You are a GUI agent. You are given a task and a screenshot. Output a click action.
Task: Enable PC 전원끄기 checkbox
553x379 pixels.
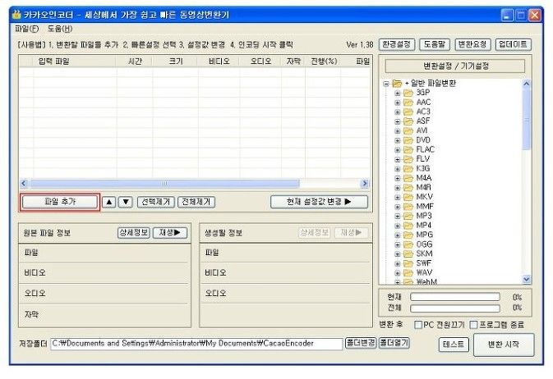pos(418,325)
